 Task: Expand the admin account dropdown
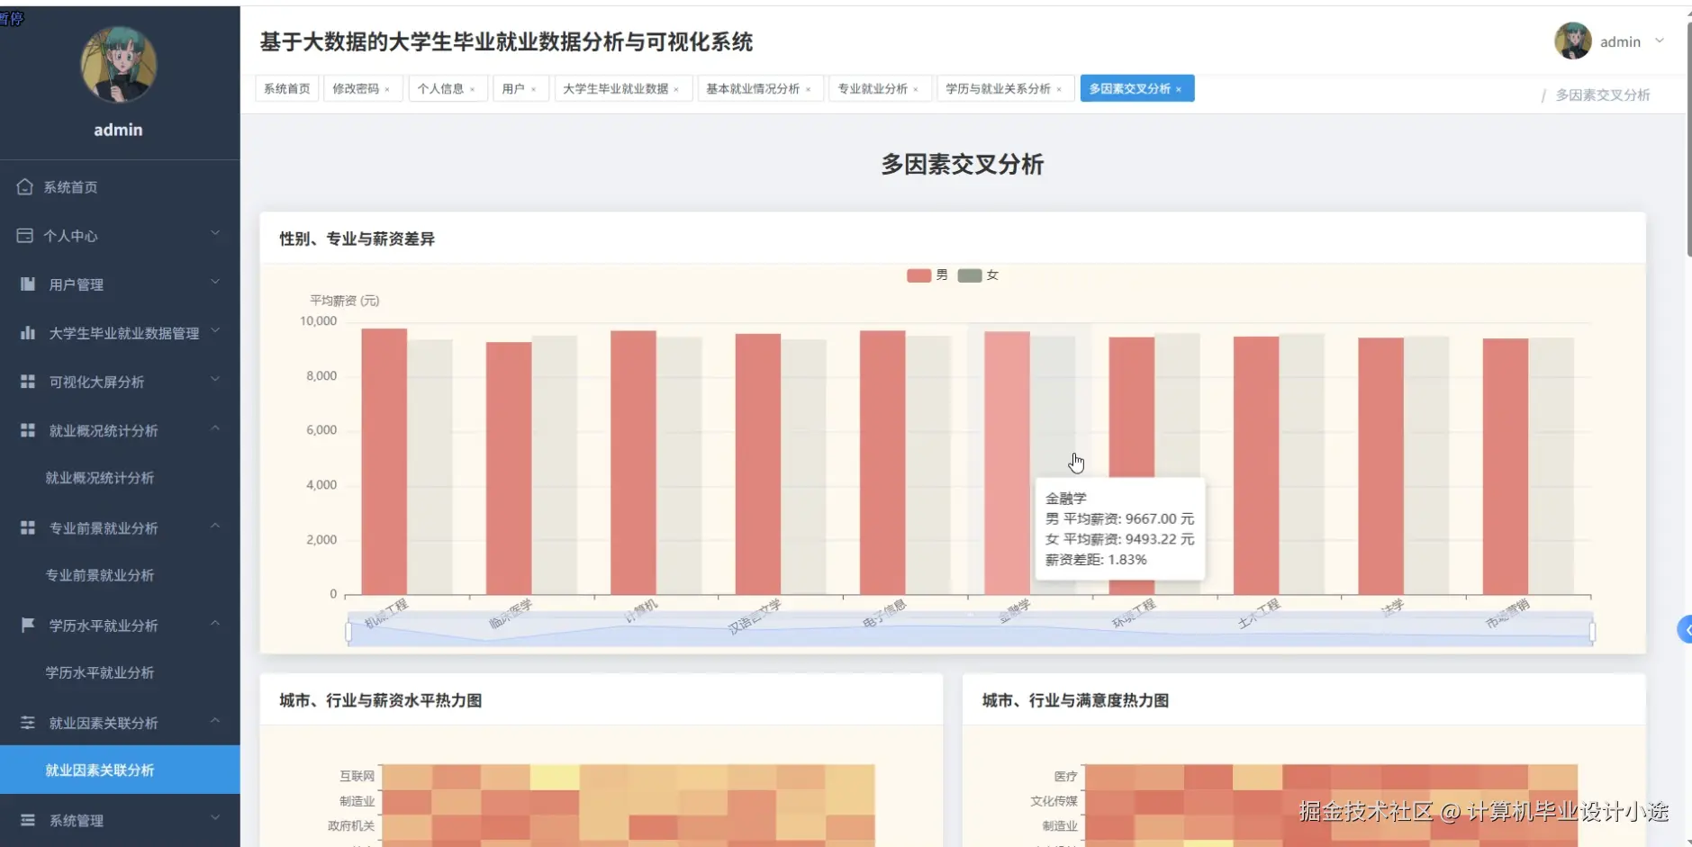pyautogui.click(x=1660, y=41)
